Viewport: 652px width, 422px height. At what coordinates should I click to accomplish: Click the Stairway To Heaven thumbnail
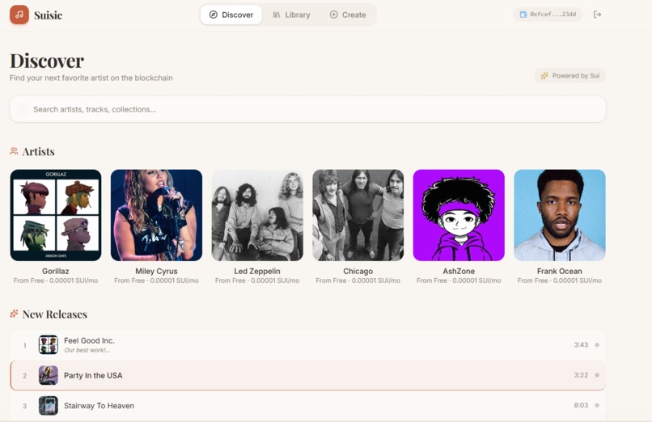point(49,406)
